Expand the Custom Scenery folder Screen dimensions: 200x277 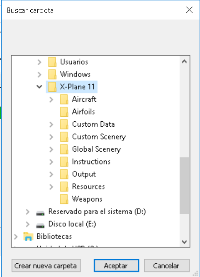pyautogui.click(x=51, y=137)
